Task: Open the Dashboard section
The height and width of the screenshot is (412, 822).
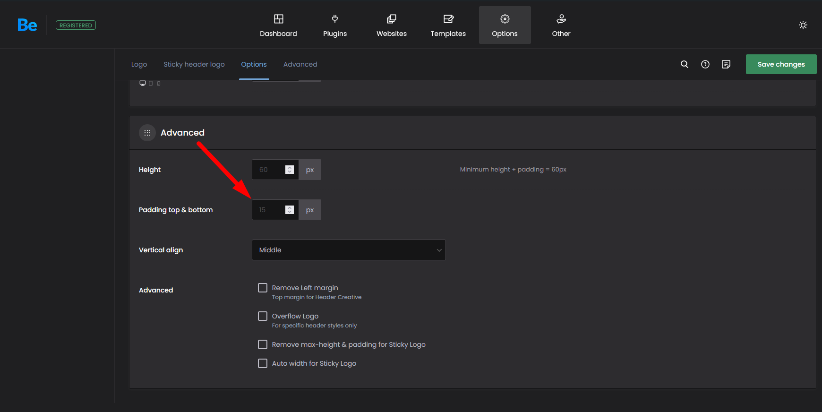Action: (278, 25)
